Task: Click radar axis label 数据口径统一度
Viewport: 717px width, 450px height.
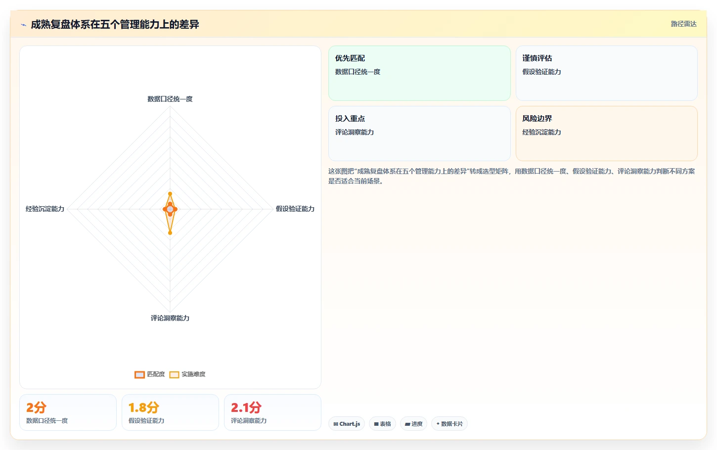Action: coord(170,99)
